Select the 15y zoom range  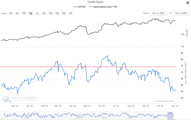(x=57, y=13)
